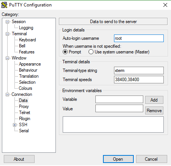Click the PuTTY icon in title bar
171x166 pixels.
(4, 5)
